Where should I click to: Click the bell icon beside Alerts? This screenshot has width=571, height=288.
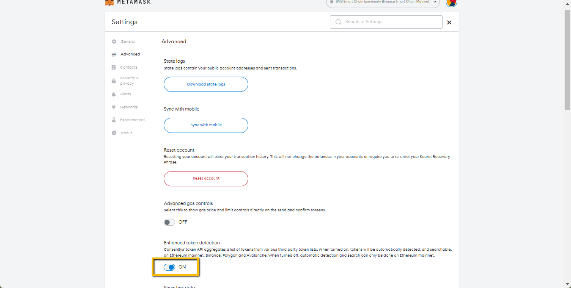pyautogui.click(x=114, y=94)
